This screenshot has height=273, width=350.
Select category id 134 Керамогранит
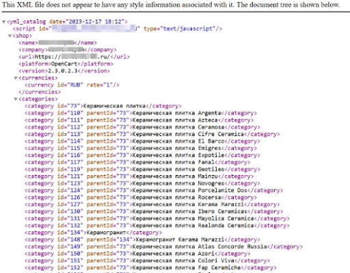[x=94, y=233]
